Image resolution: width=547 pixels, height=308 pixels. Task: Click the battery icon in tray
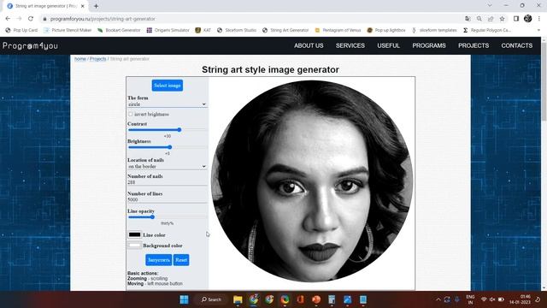pos(501,299)
